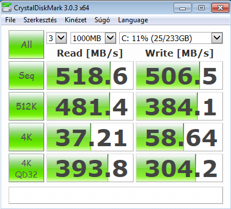Click the Seq write result 506.5
The width and height of the screenshot is (231, 209).
[179, 75]
